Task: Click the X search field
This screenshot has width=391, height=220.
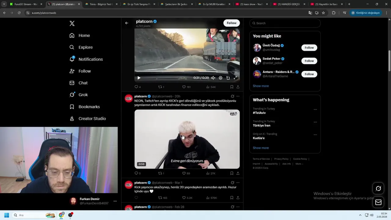Action: click(285, 23)
